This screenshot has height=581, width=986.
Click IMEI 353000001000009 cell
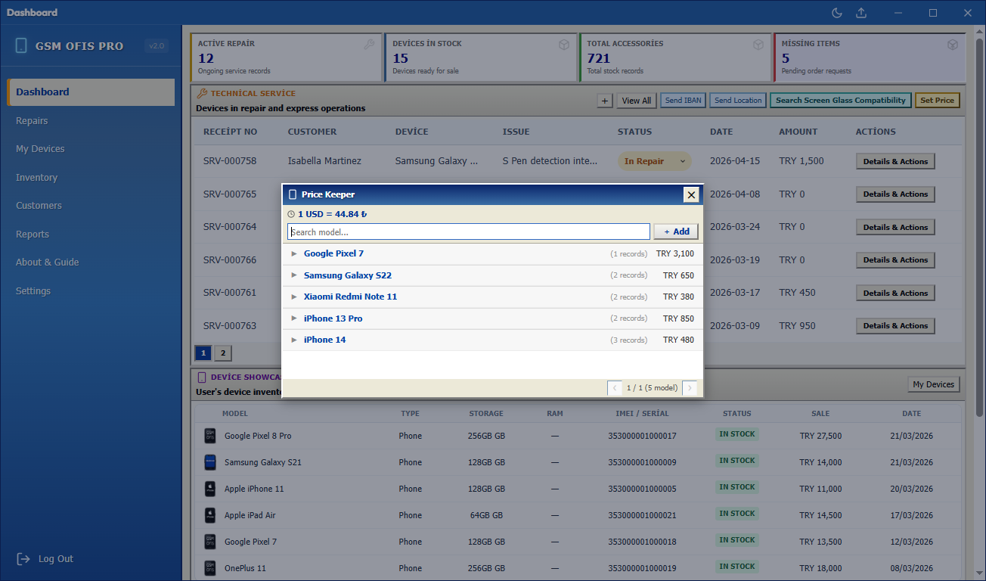(x=642, y=462)
